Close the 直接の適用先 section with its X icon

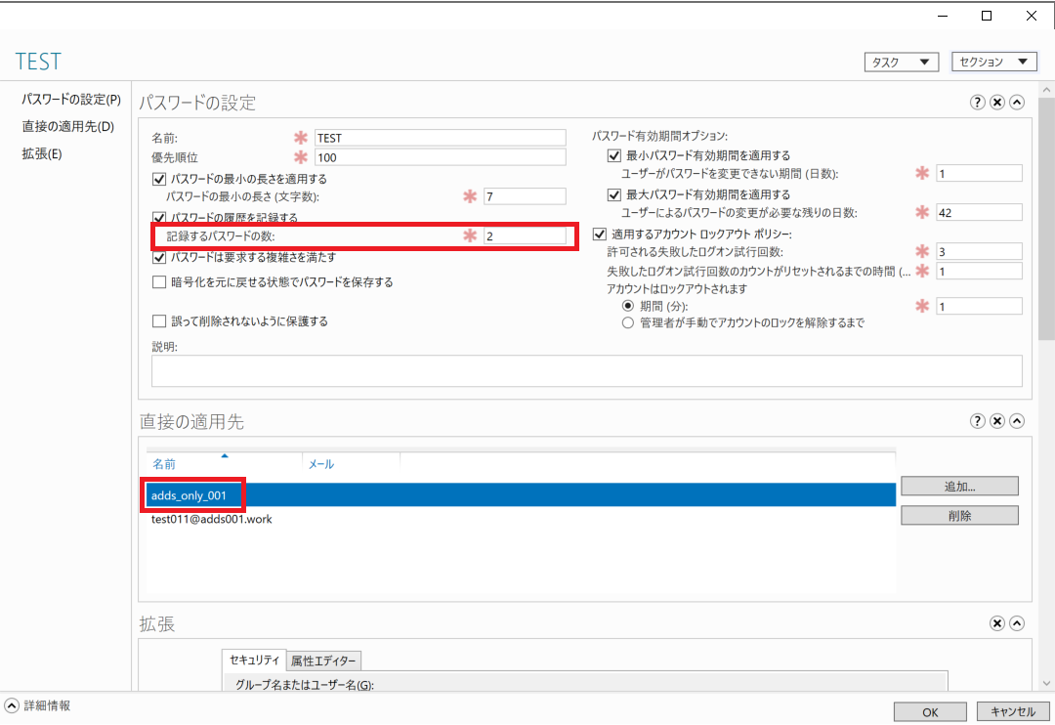pyautogui.click(x=997, y=421)
